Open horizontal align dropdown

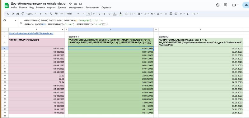pos(139,14)
